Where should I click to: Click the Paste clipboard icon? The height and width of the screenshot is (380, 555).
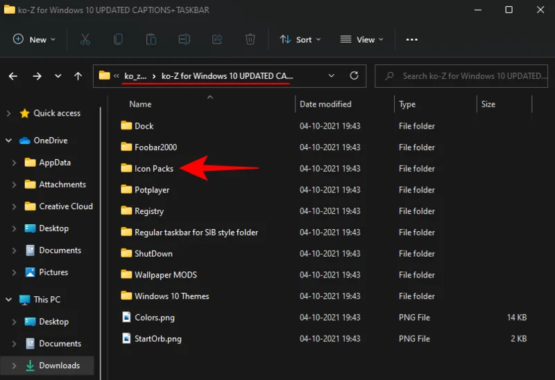click(x=151, y=39)
